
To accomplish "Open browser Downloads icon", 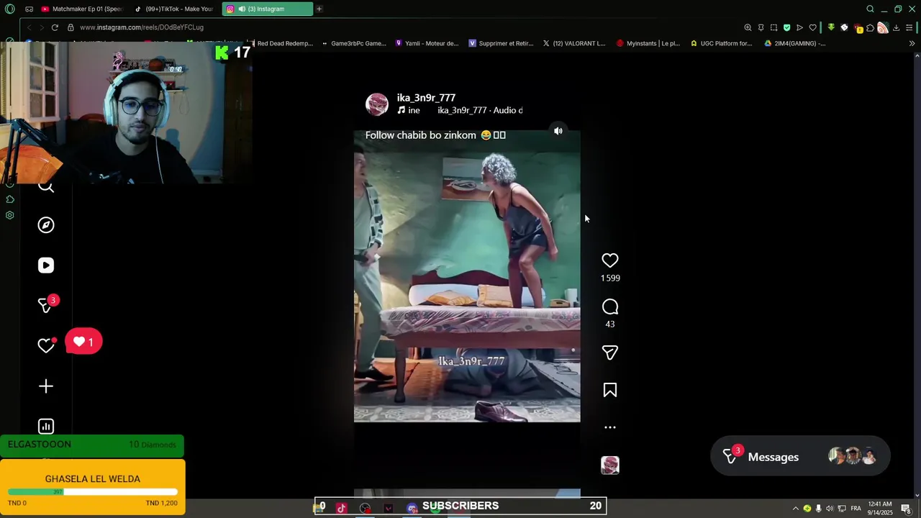I will [896, 27].
